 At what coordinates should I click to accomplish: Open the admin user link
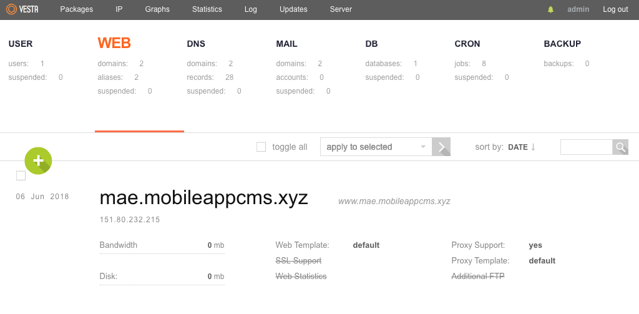pos(578,9)
